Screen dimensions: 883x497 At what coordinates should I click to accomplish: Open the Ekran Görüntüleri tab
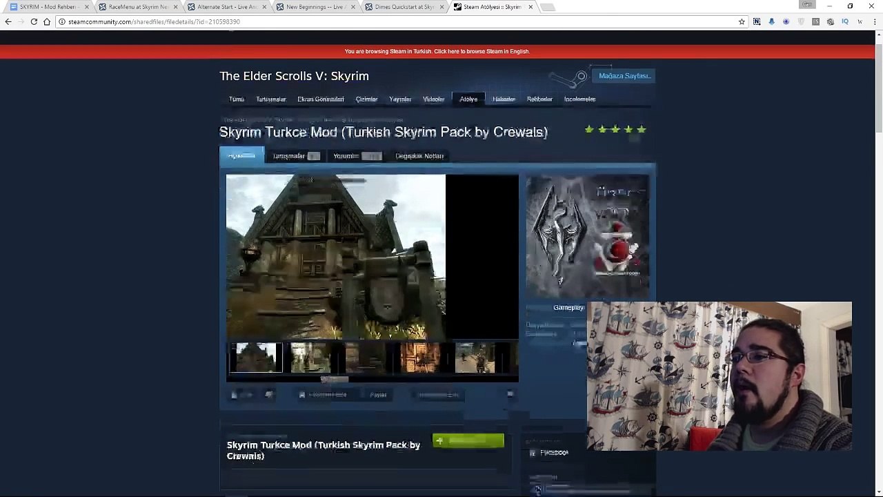[x=321, y=99]
